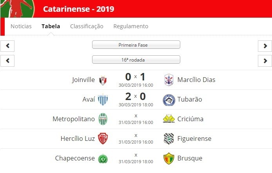Open the 16ª rodada selector
The width and height of the screenshot is (272, 173).
tap(136, 60)
